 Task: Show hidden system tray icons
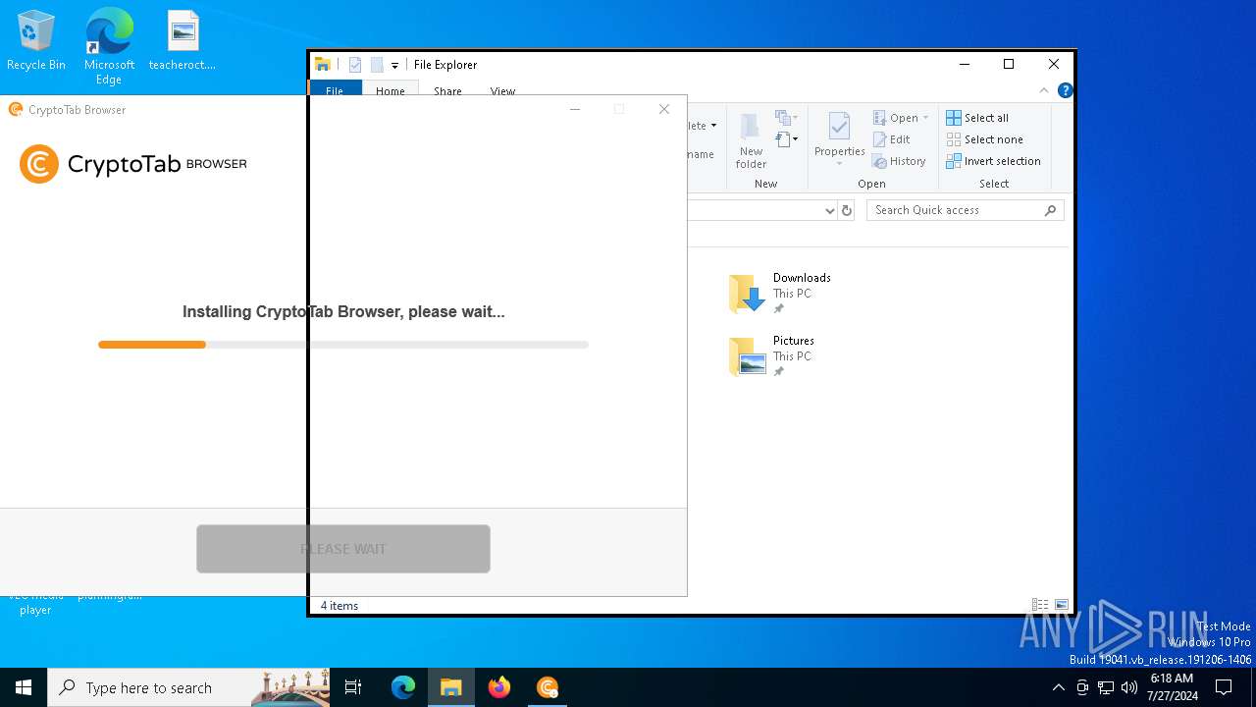pos(1058,687)
